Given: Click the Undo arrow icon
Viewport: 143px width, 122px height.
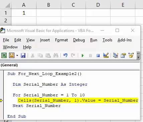Looking at the screenshot, I should (65, 55).
